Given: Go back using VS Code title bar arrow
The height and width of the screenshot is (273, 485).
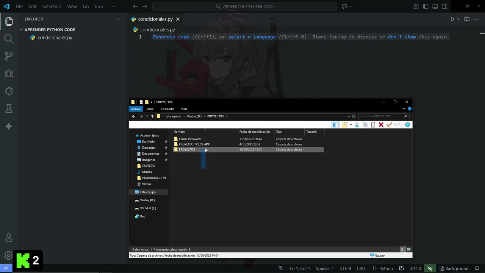Looking at the screenshot, I should tap(135, 6).
